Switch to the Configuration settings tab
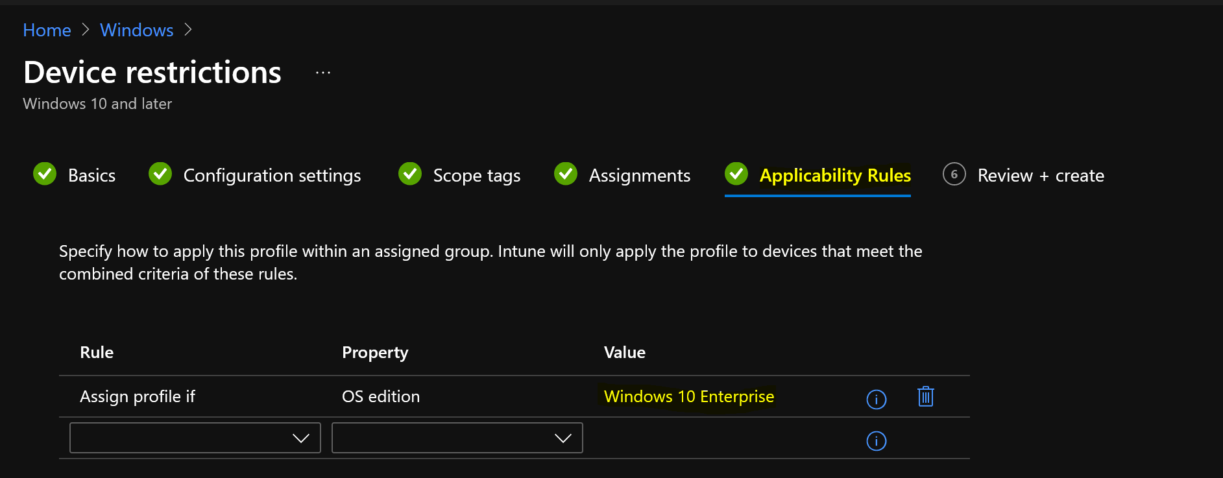Image resolution: width=1223 pixels, height=478 pixels. (x=272, y=176)
